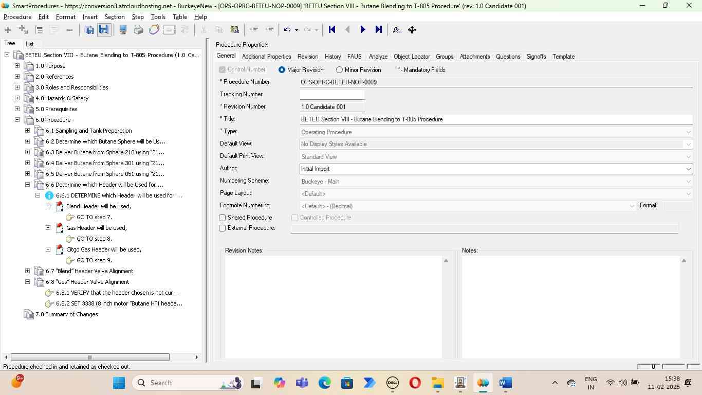Switch to the List tab
Image resolution: width=702 pixels, height=395 pixels.
[30, 44]
